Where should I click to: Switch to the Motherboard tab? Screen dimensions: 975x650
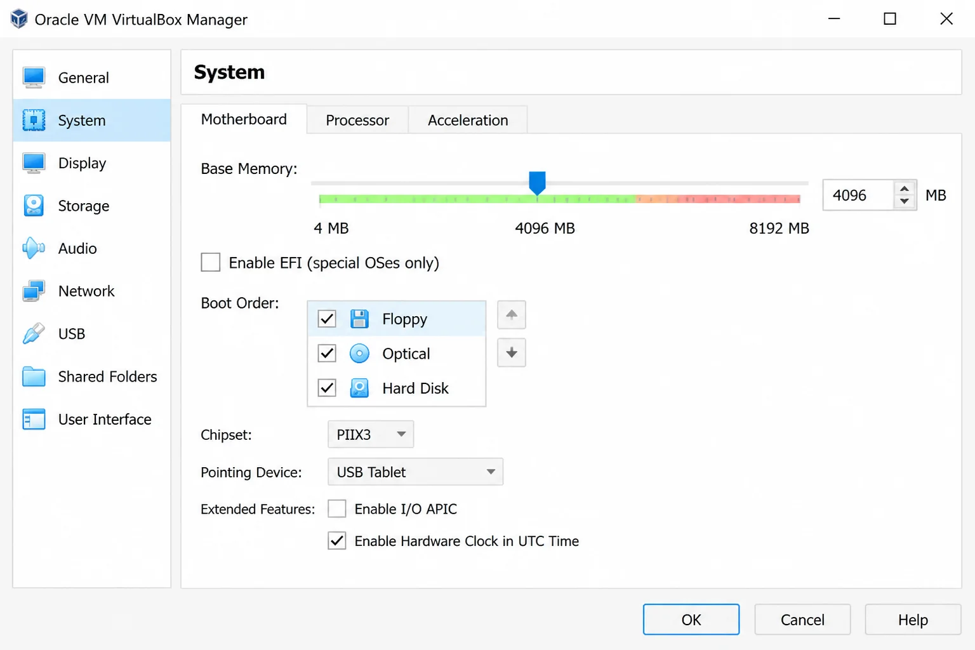pos(244,119)
